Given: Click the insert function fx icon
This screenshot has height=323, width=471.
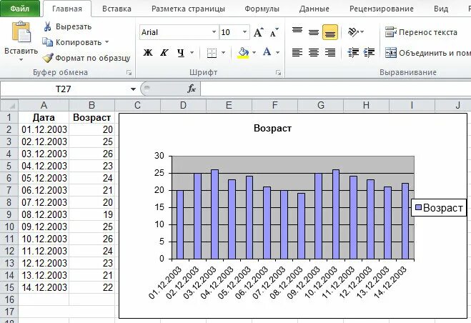Looking at the screenshot, I should [x=192, y=89].
